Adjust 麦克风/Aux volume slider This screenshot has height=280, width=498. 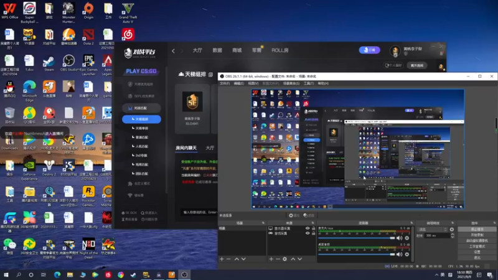tap(356, 238)
